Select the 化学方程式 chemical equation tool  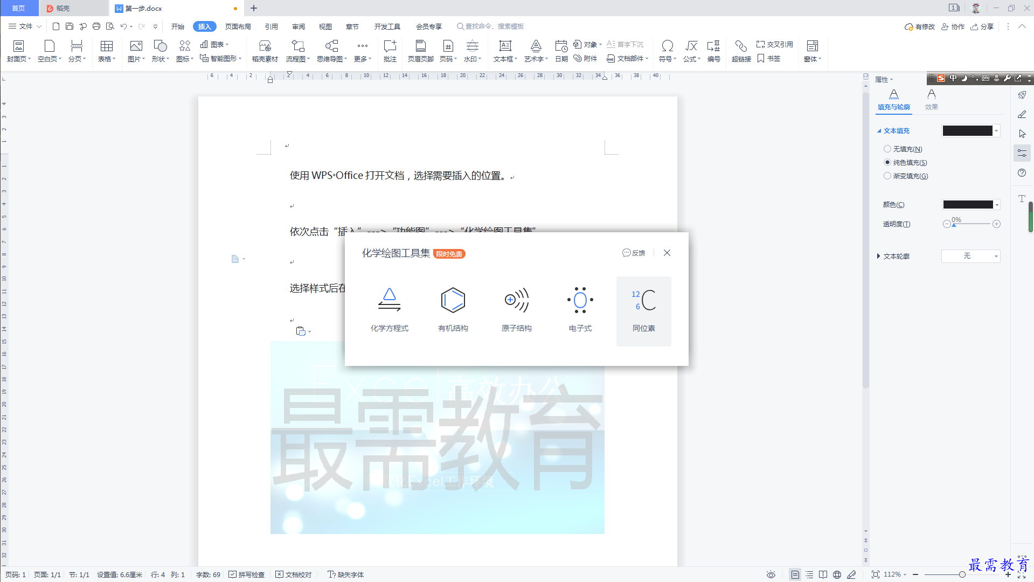click(390, 311)
